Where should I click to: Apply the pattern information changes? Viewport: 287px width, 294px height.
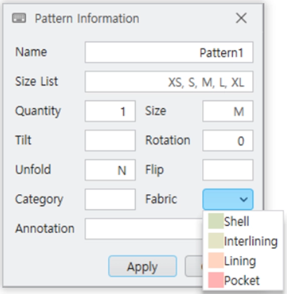pos(142,266)
